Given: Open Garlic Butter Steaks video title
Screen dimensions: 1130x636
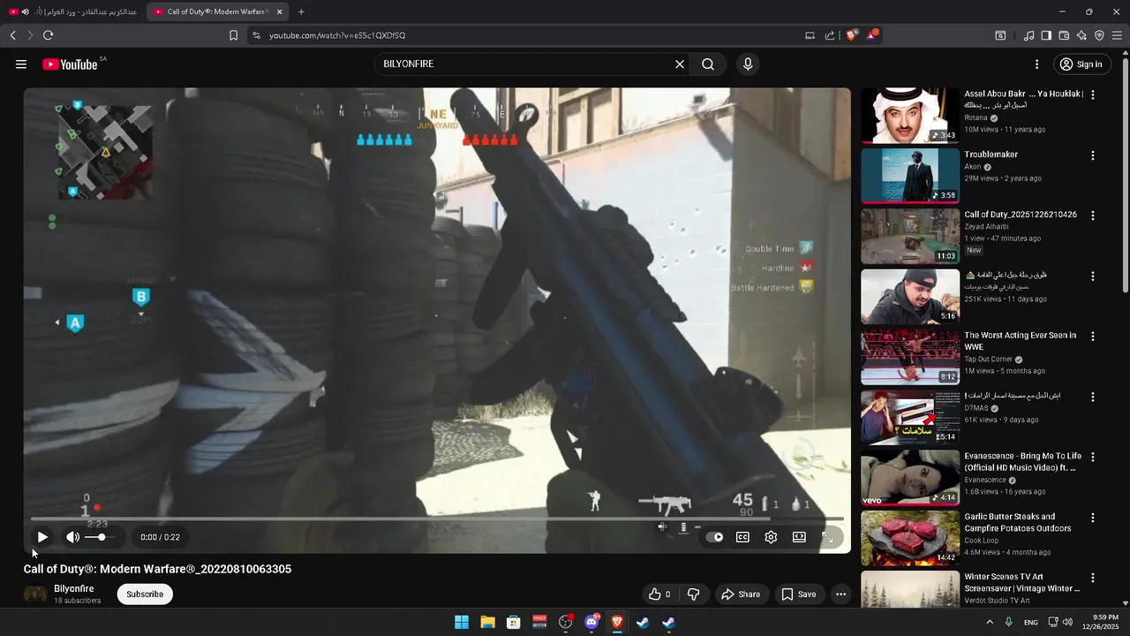Looking at the screenshot, I should (x=1017, y=522).
